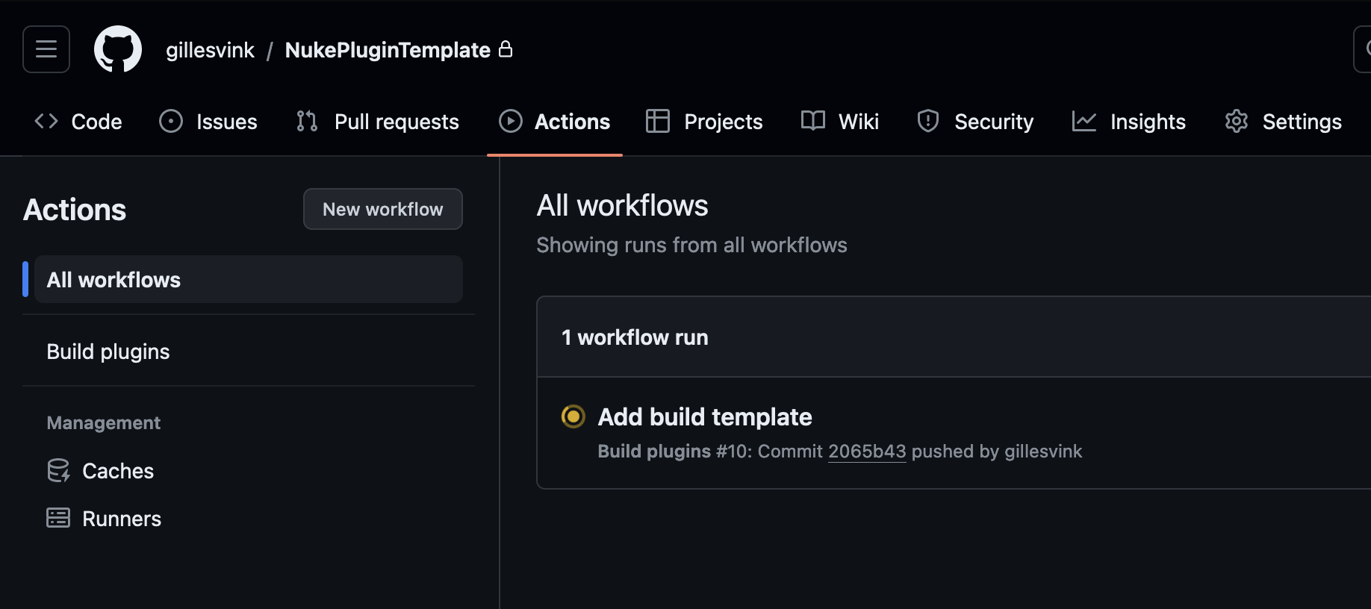Click the Projects table icon
Viewport: 1371px width, 609px height.
(658, 121)
